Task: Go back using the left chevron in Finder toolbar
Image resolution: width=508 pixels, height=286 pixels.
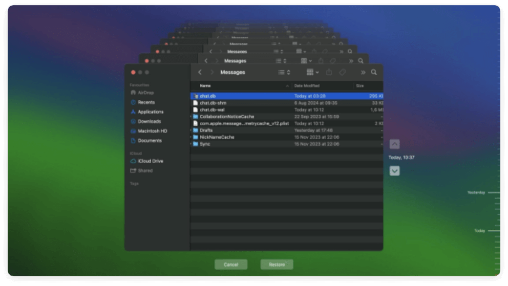Action: click(200, 72)
